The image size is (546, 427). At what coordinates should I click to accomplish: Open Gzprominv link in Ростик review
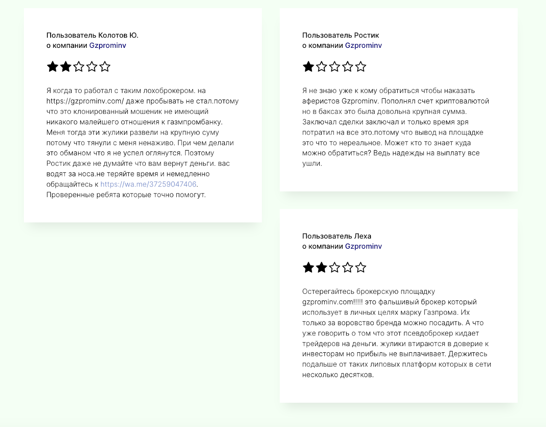click(363, 45)
